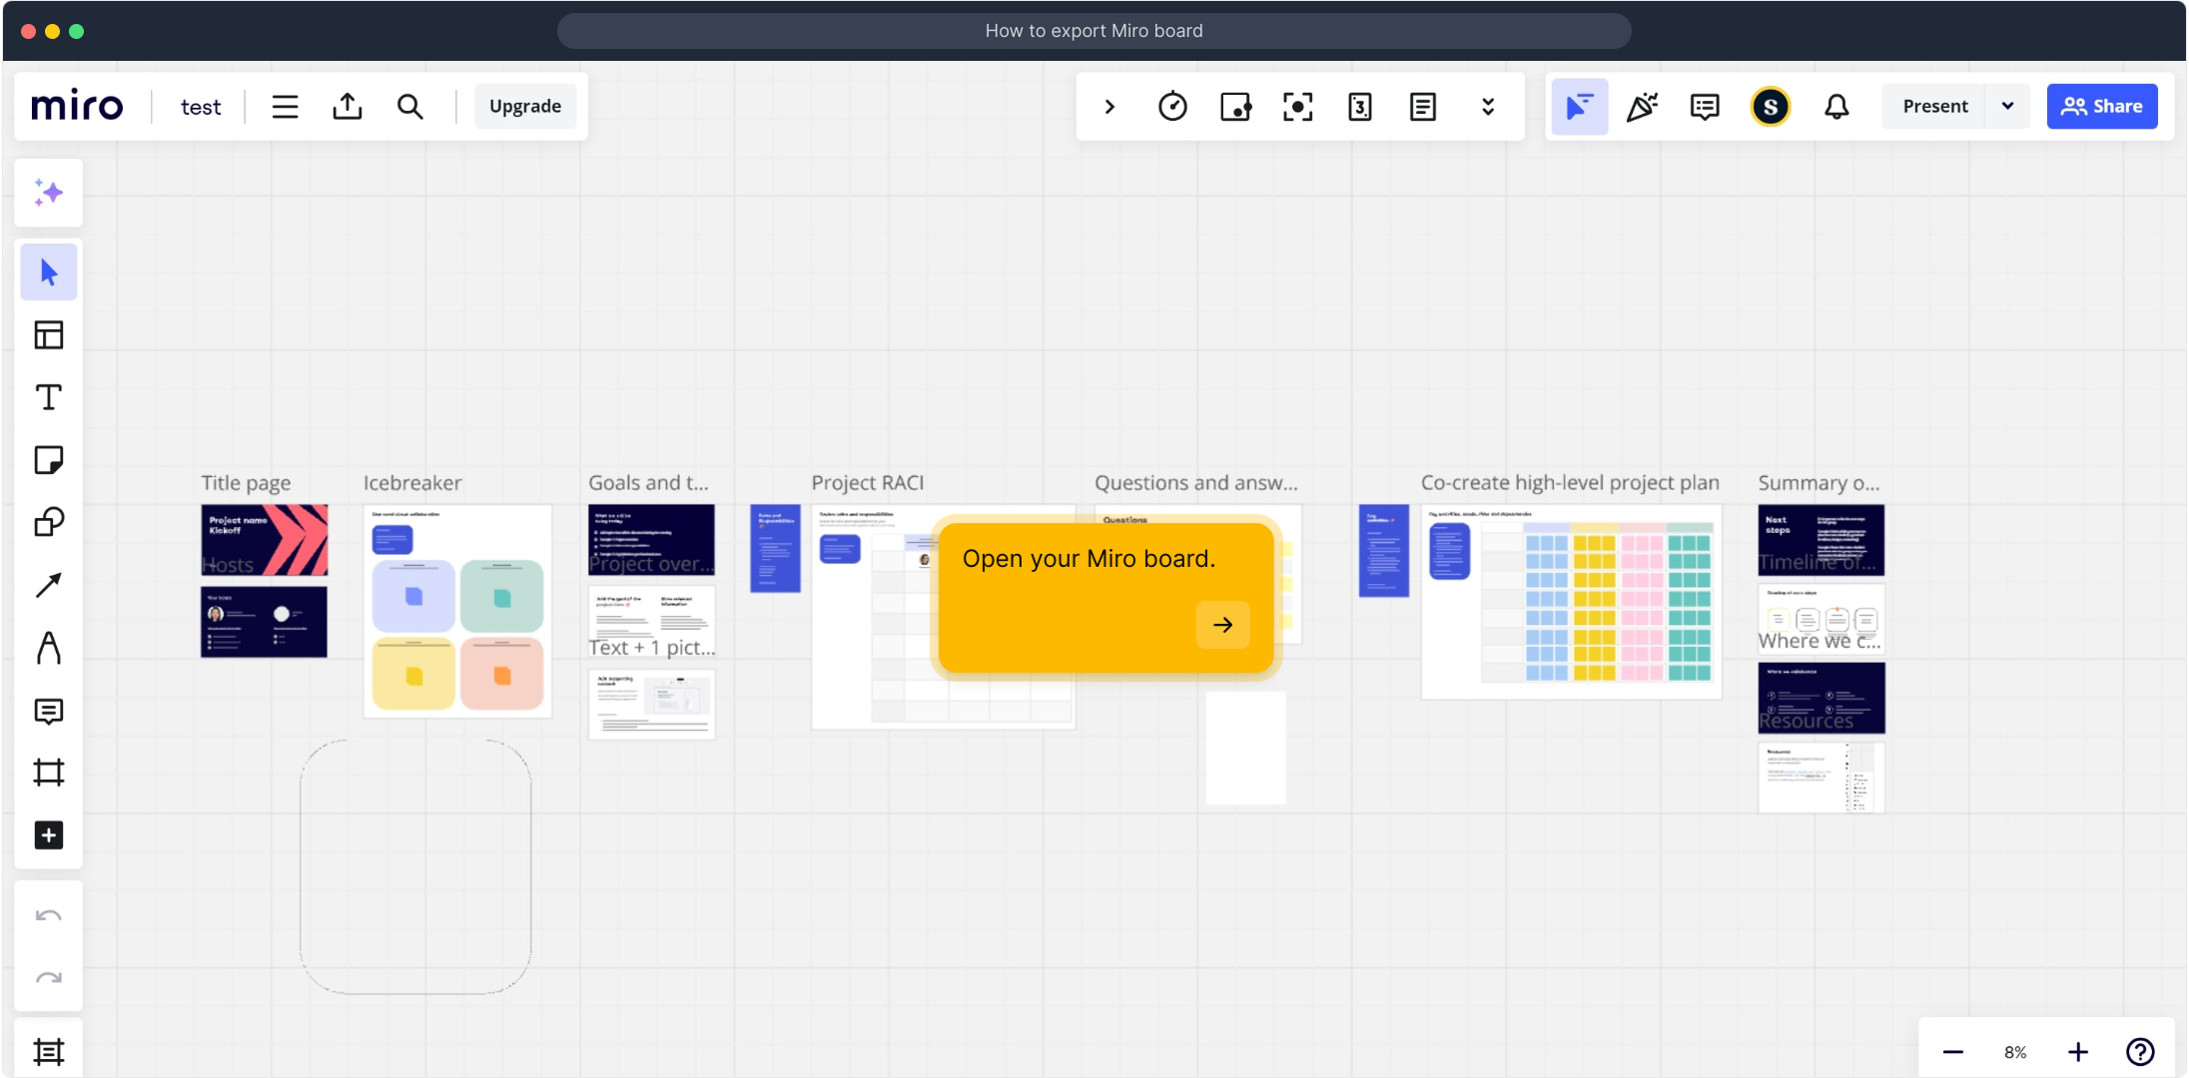Open the Miro AI sparkle tool
This screenshot has width=2189, height=1078.
tap(48, 193)
